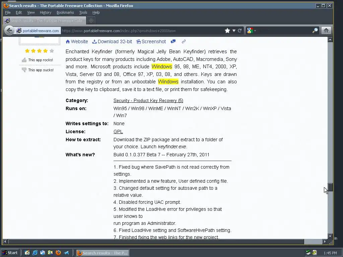Click the horizontal scrollbar left arrow

pyautogui.click(x=5, y=242)
